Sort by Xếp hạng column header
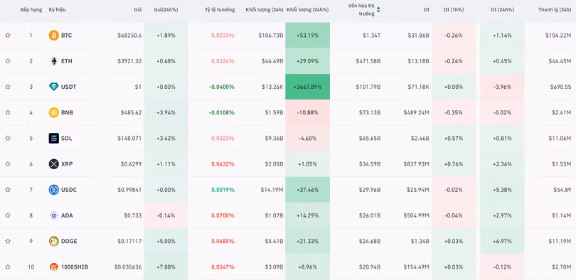This screenshot has width=576, height=280. point(31,10)
